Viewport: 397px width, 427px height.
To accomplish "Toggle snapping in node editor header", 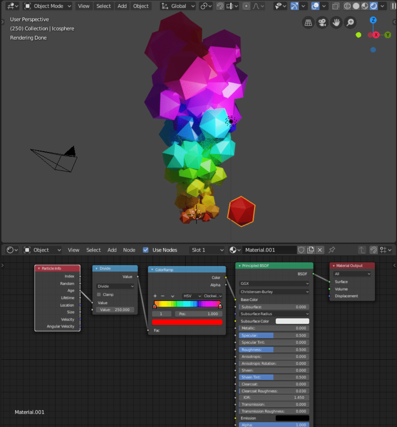I will 374,250.
